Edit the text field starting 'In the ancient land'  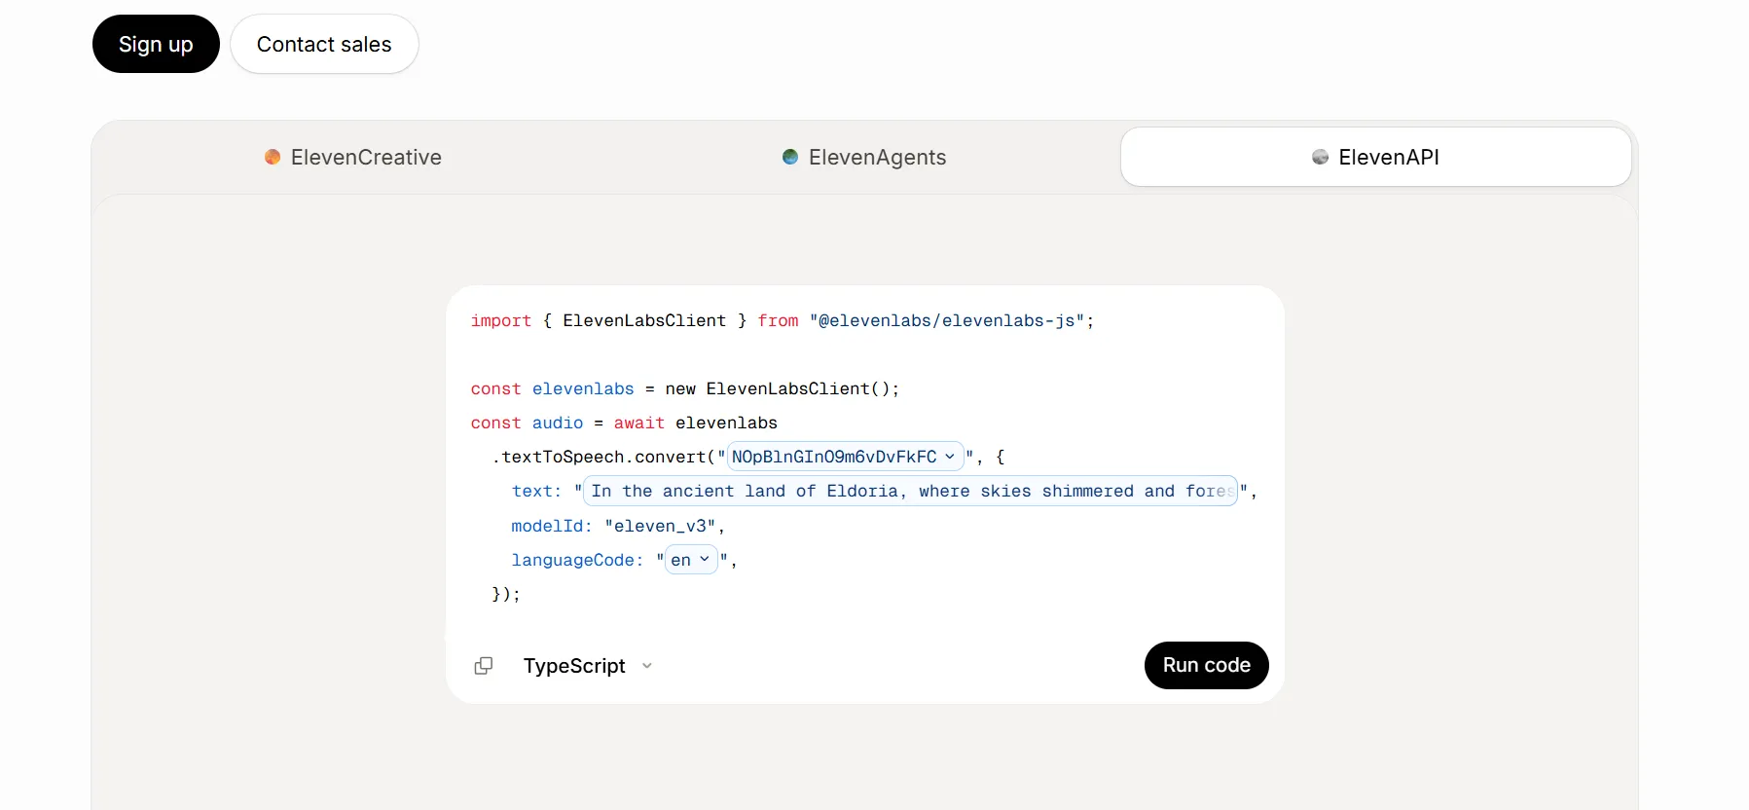911,491
